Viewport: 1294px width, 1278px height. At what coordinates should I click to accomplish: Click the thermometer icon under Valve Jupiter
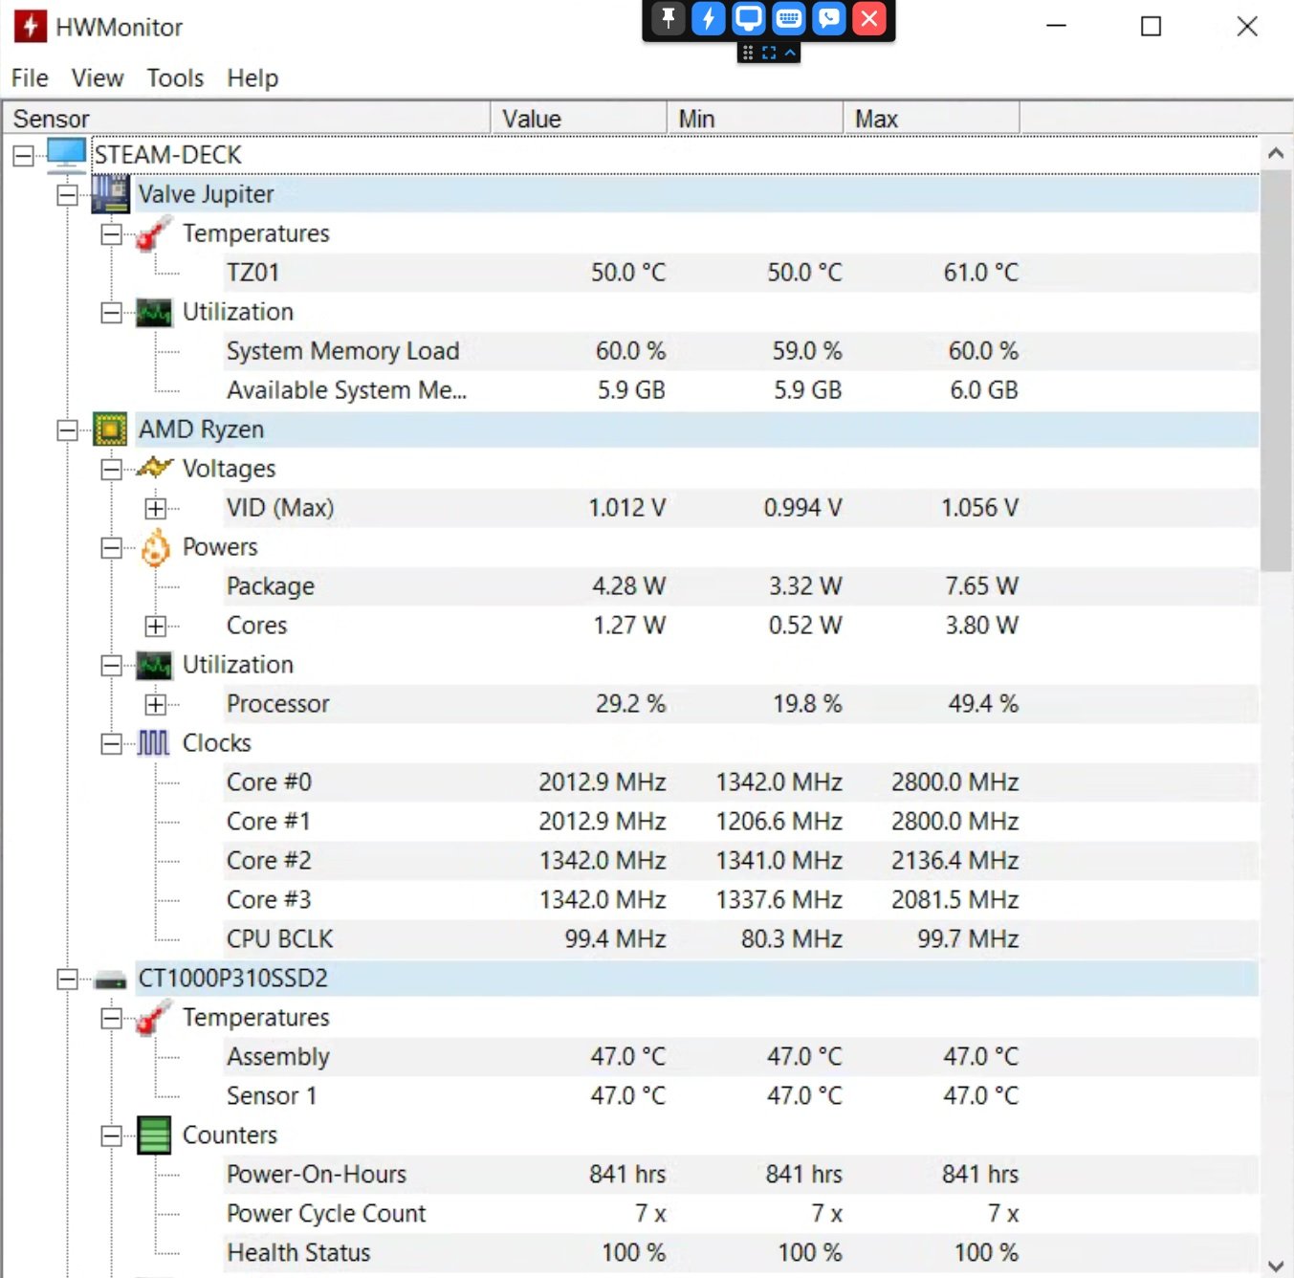click(x=154, y=233)
